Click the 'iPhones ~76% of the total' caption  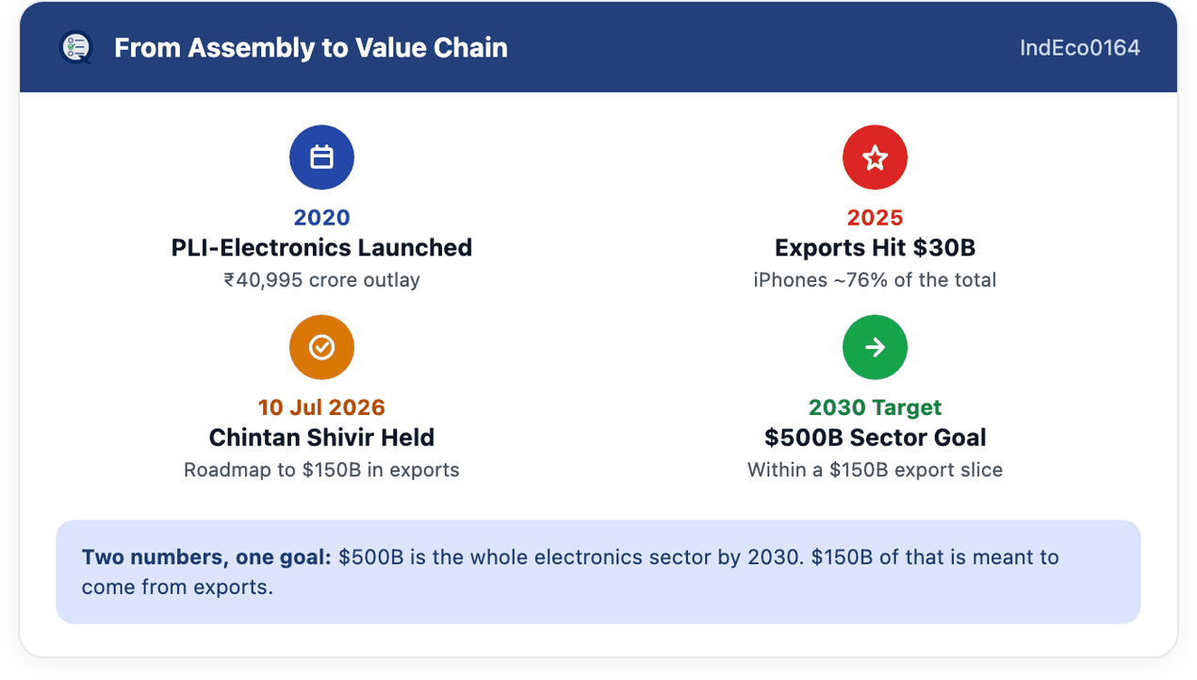click(x=875, y=280)
